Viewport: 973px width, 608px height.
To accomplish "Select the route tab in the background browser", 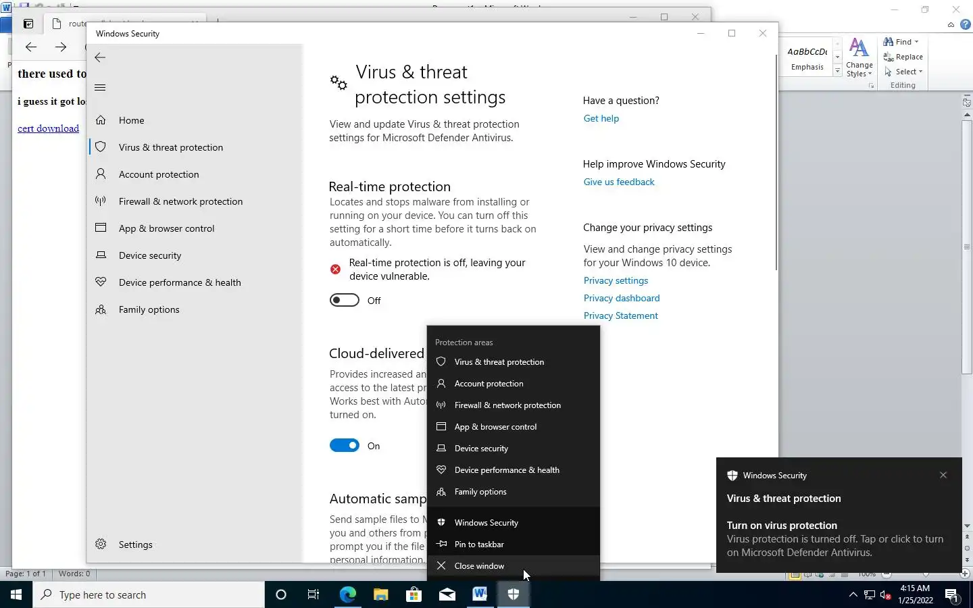I will point(125,24).
